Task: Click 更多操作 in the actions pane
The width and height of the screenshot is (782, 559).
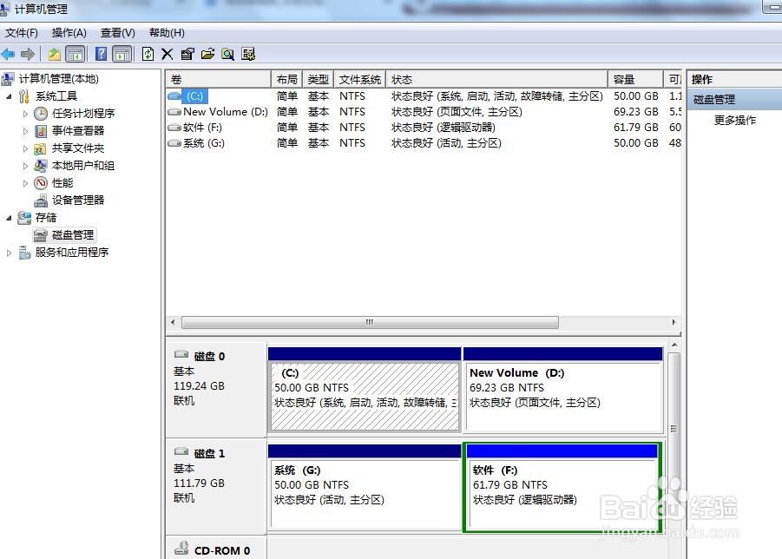Action: pos(734,120)
